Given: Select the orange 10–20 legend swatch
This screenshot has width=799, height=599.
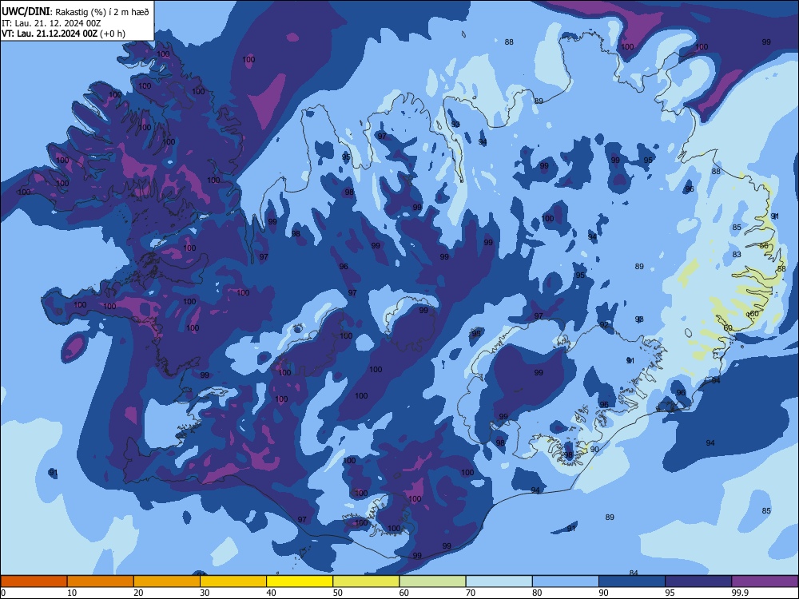Looking at the screenshot, I should pyautogui.click(x=101, y=581).
